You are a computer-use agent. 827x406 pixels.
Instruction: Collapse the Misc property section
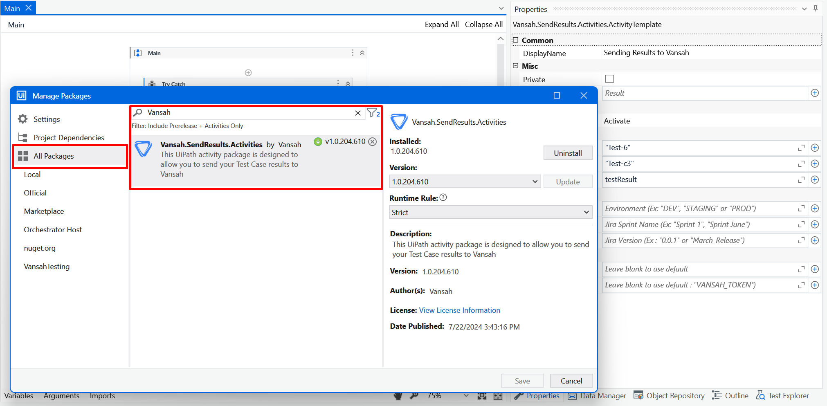516,66
